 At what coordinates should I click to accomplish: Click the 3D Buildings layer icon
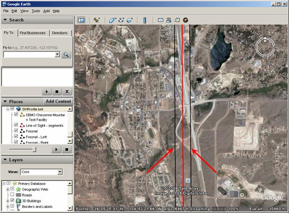(x=19, y=200)
